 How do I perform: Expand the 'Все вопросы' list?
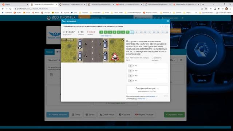click(x=106, y=36)
